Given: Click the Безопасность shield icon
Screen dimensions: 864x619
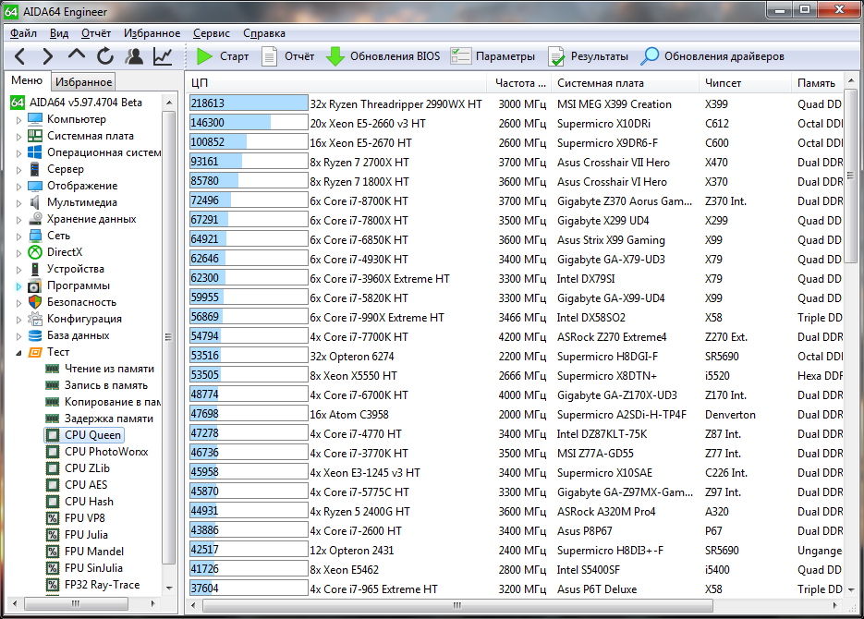Looking at the screenshot, I should point(35,302).
